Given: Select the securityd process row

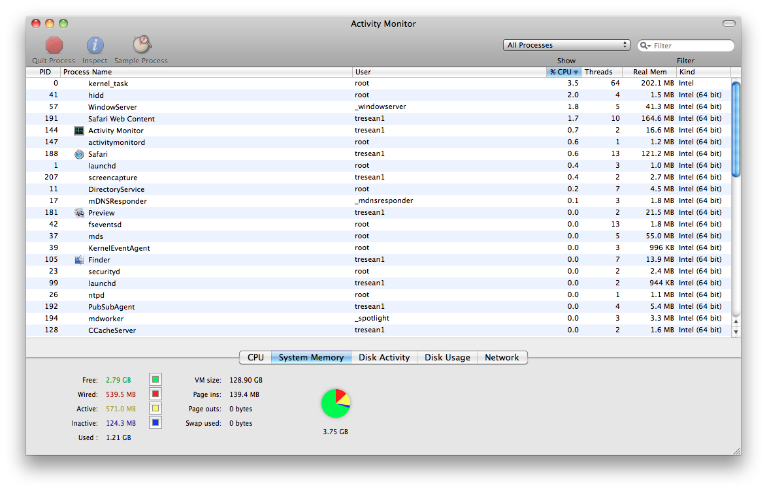Looking at the screenshot, I should point(379,272).
